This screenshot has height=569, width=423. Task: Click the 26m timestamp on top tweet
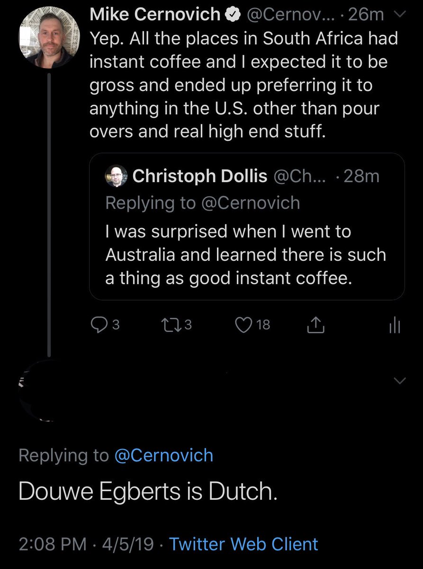tap(365, 15)
